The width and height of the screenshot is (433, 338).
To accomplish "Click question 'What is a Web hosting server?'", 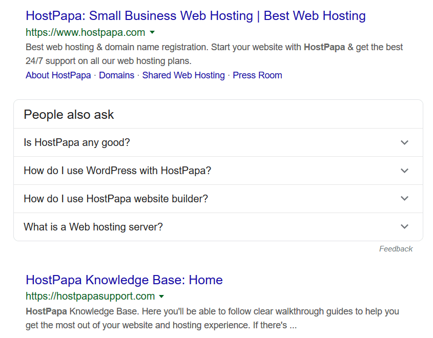I will pos(93,227).
